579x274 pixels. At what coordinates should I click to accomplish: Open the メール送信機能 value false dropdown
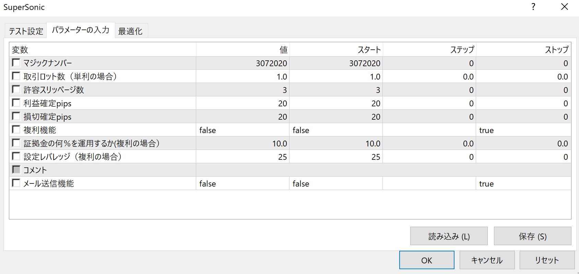click(x=242, y=184)
